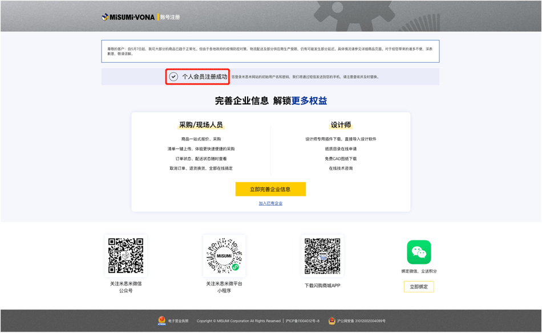The height and width of the screenshot is (333, 542).
Task: Click the checkmark circle success icon
Action: coord(173,77)
